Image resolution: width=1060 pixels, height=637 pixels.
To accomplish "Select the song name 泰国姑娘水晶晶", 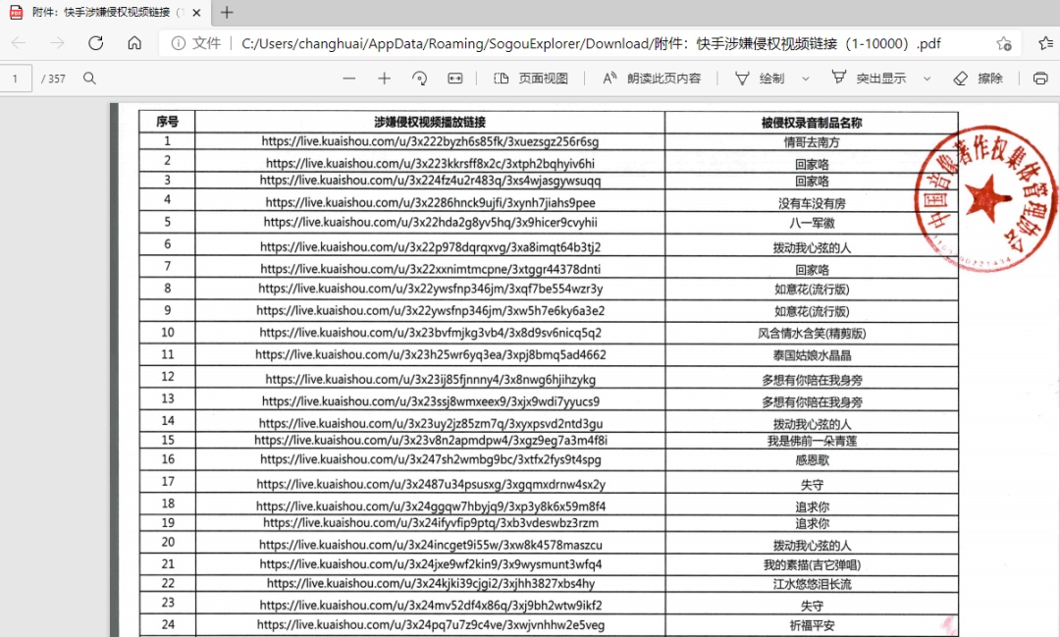I will [812, 355].
